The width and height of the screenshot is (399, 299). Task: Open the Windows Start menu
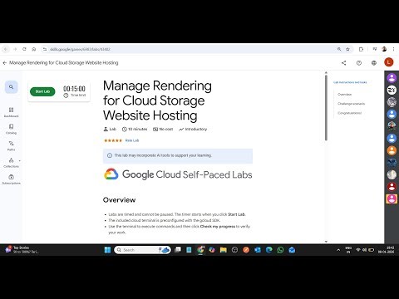(x=107, y=250)
